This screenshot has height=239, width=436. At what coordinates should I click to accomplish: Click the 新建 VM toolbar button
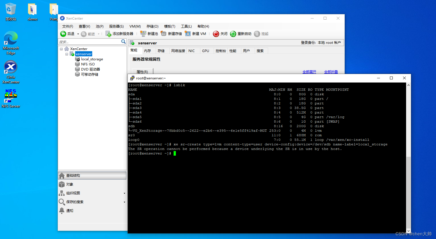(x=195, y=34)
